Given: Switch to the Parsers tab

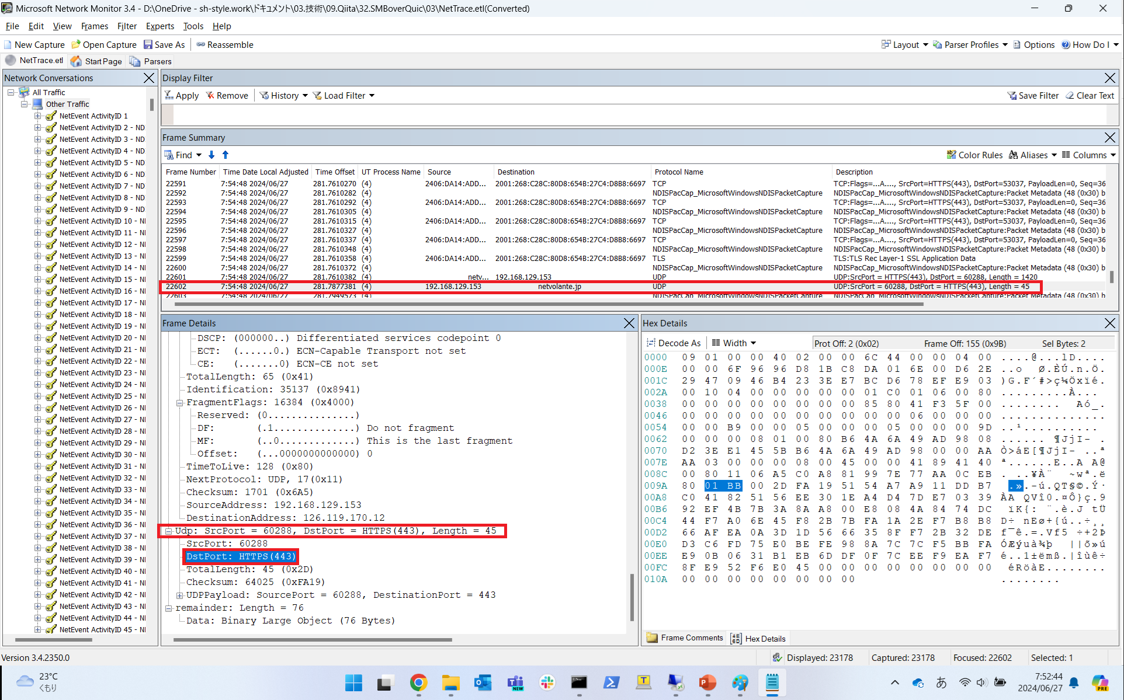Looking at the screenshot, I should (x=151, y=61).
